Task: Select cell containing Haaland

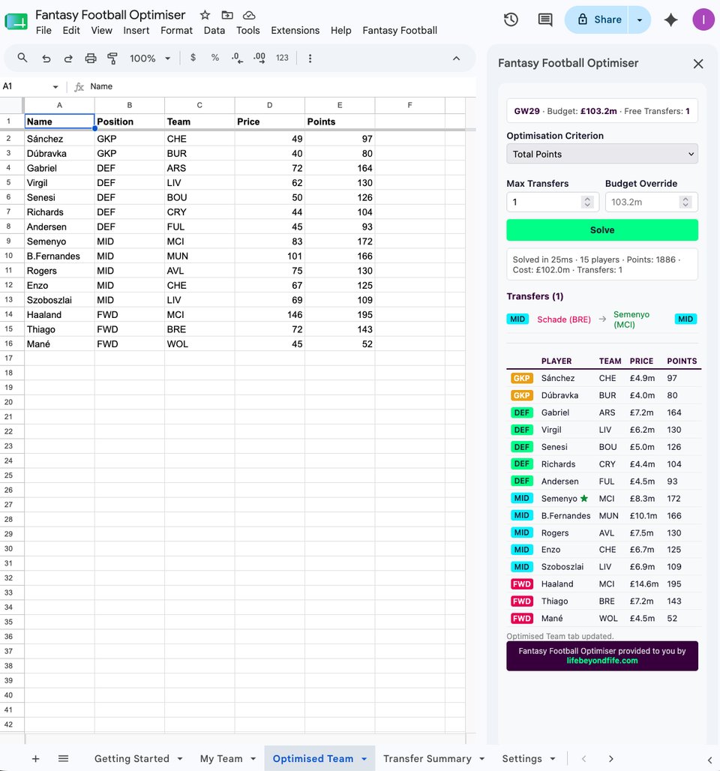Action: (x=59, y=315)
